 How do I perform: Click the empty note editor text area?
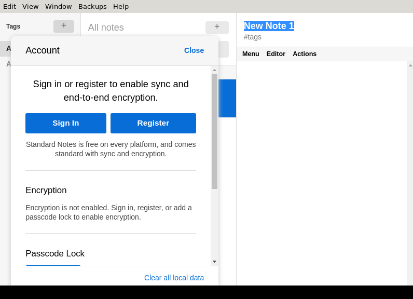(x=322, y=173)
